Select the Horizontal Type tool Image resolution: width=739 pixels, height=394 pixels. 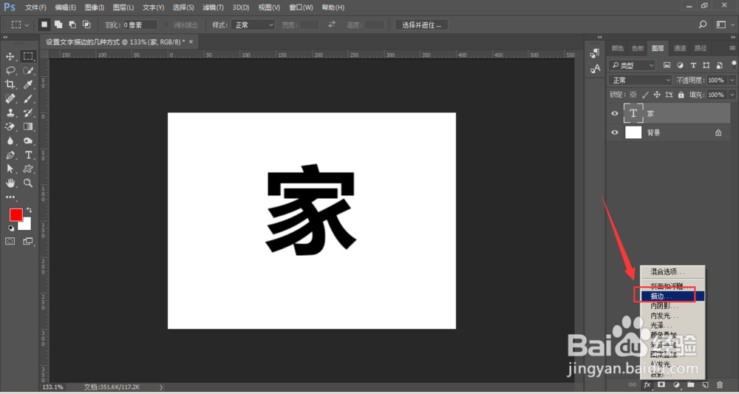click(x=28, y=154)
